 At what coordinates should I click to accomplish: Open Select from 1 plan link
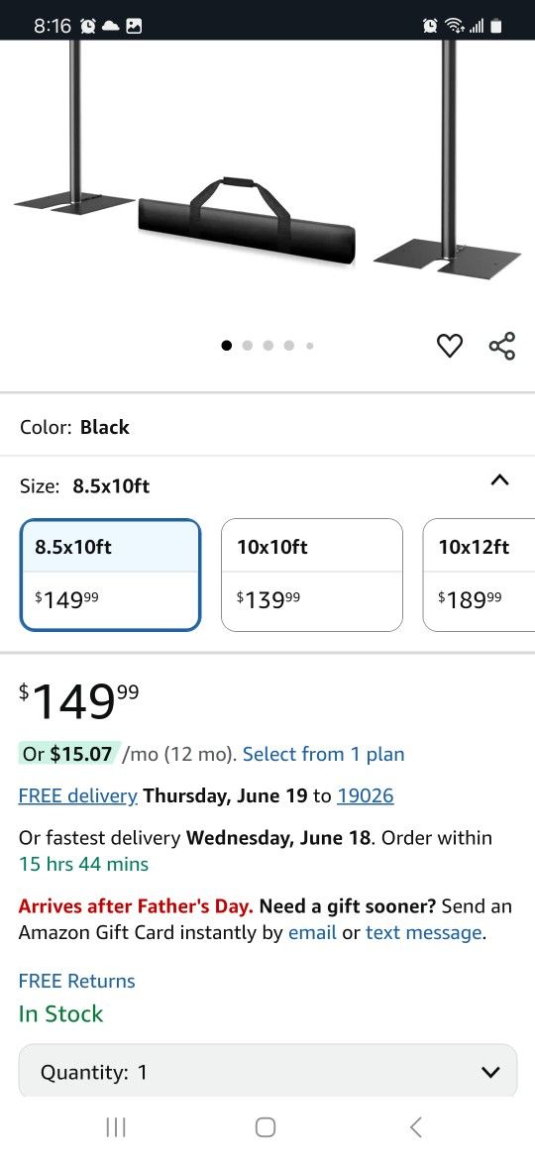pyautogui.click(x=324, y=754)
